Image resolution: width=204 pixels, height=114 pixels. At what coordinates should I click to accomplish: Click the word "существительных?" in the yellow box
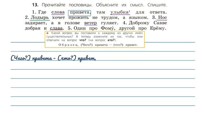pos(60,37)
